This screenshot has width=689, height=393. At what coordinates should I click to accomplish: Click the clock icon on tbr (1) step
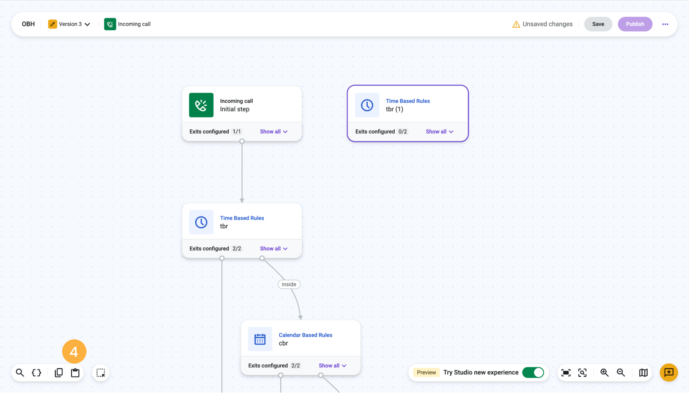(x=367, y=105)
